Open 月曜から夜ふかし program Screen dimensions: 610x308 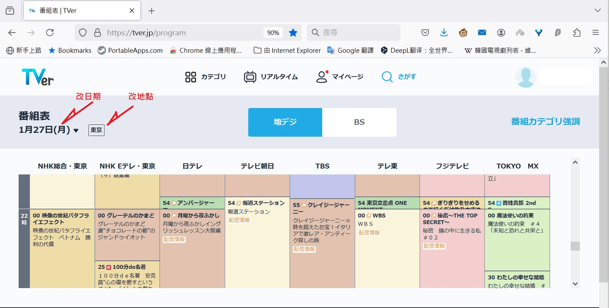[192, 249]
